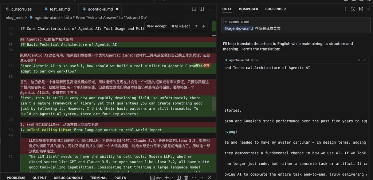Close the bottom panel

[x=209, y=177]
